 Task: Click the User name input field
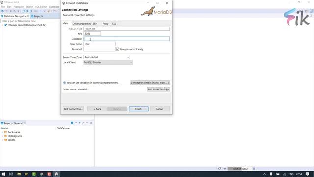(100, 44)
